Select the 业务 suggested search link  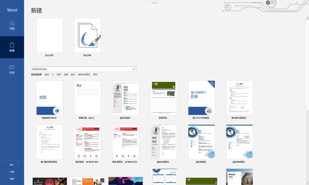pos(47,74)
